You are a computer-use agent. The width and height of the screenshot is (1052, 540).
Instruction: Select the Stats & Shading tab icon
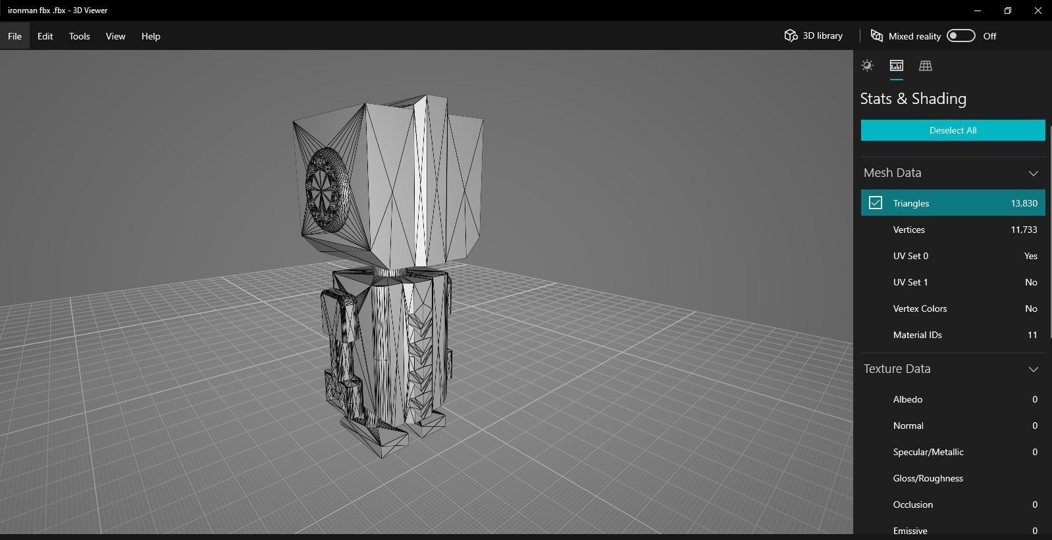[x=896, y=65]
